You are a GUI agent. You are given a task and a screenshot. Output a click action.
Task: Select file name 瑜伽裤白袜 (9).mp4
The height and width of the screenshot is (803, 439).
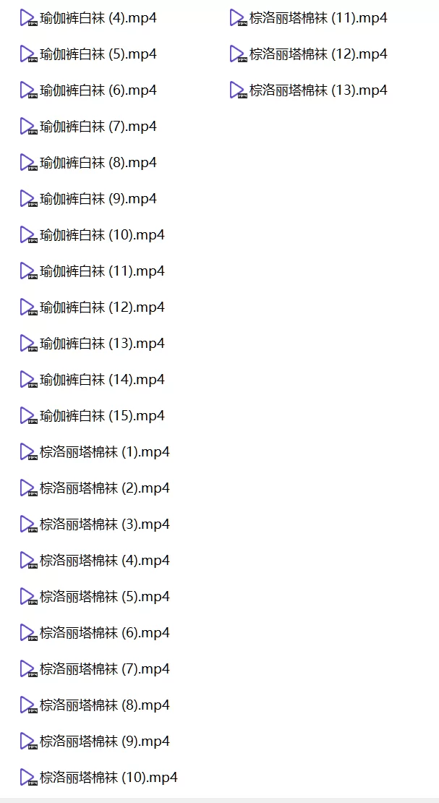tap(98, 199)
